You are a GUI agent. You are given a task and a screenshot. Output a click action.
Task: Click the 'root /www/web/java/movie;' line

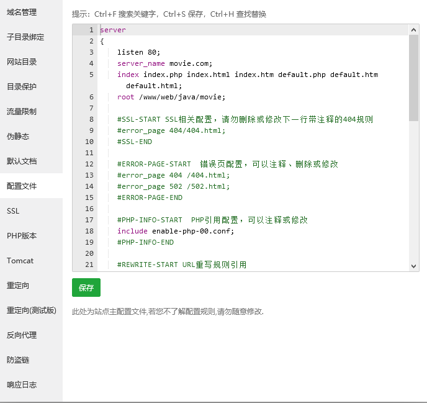tap(171, 97)
